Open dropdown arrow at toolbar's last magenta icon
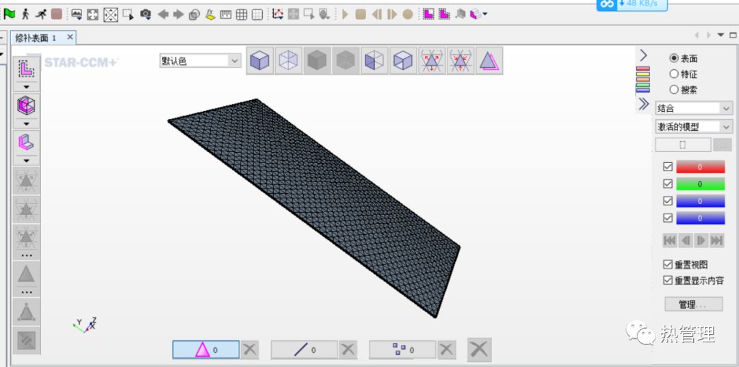The width and height of the screenshot is (739, 367). 485,14
